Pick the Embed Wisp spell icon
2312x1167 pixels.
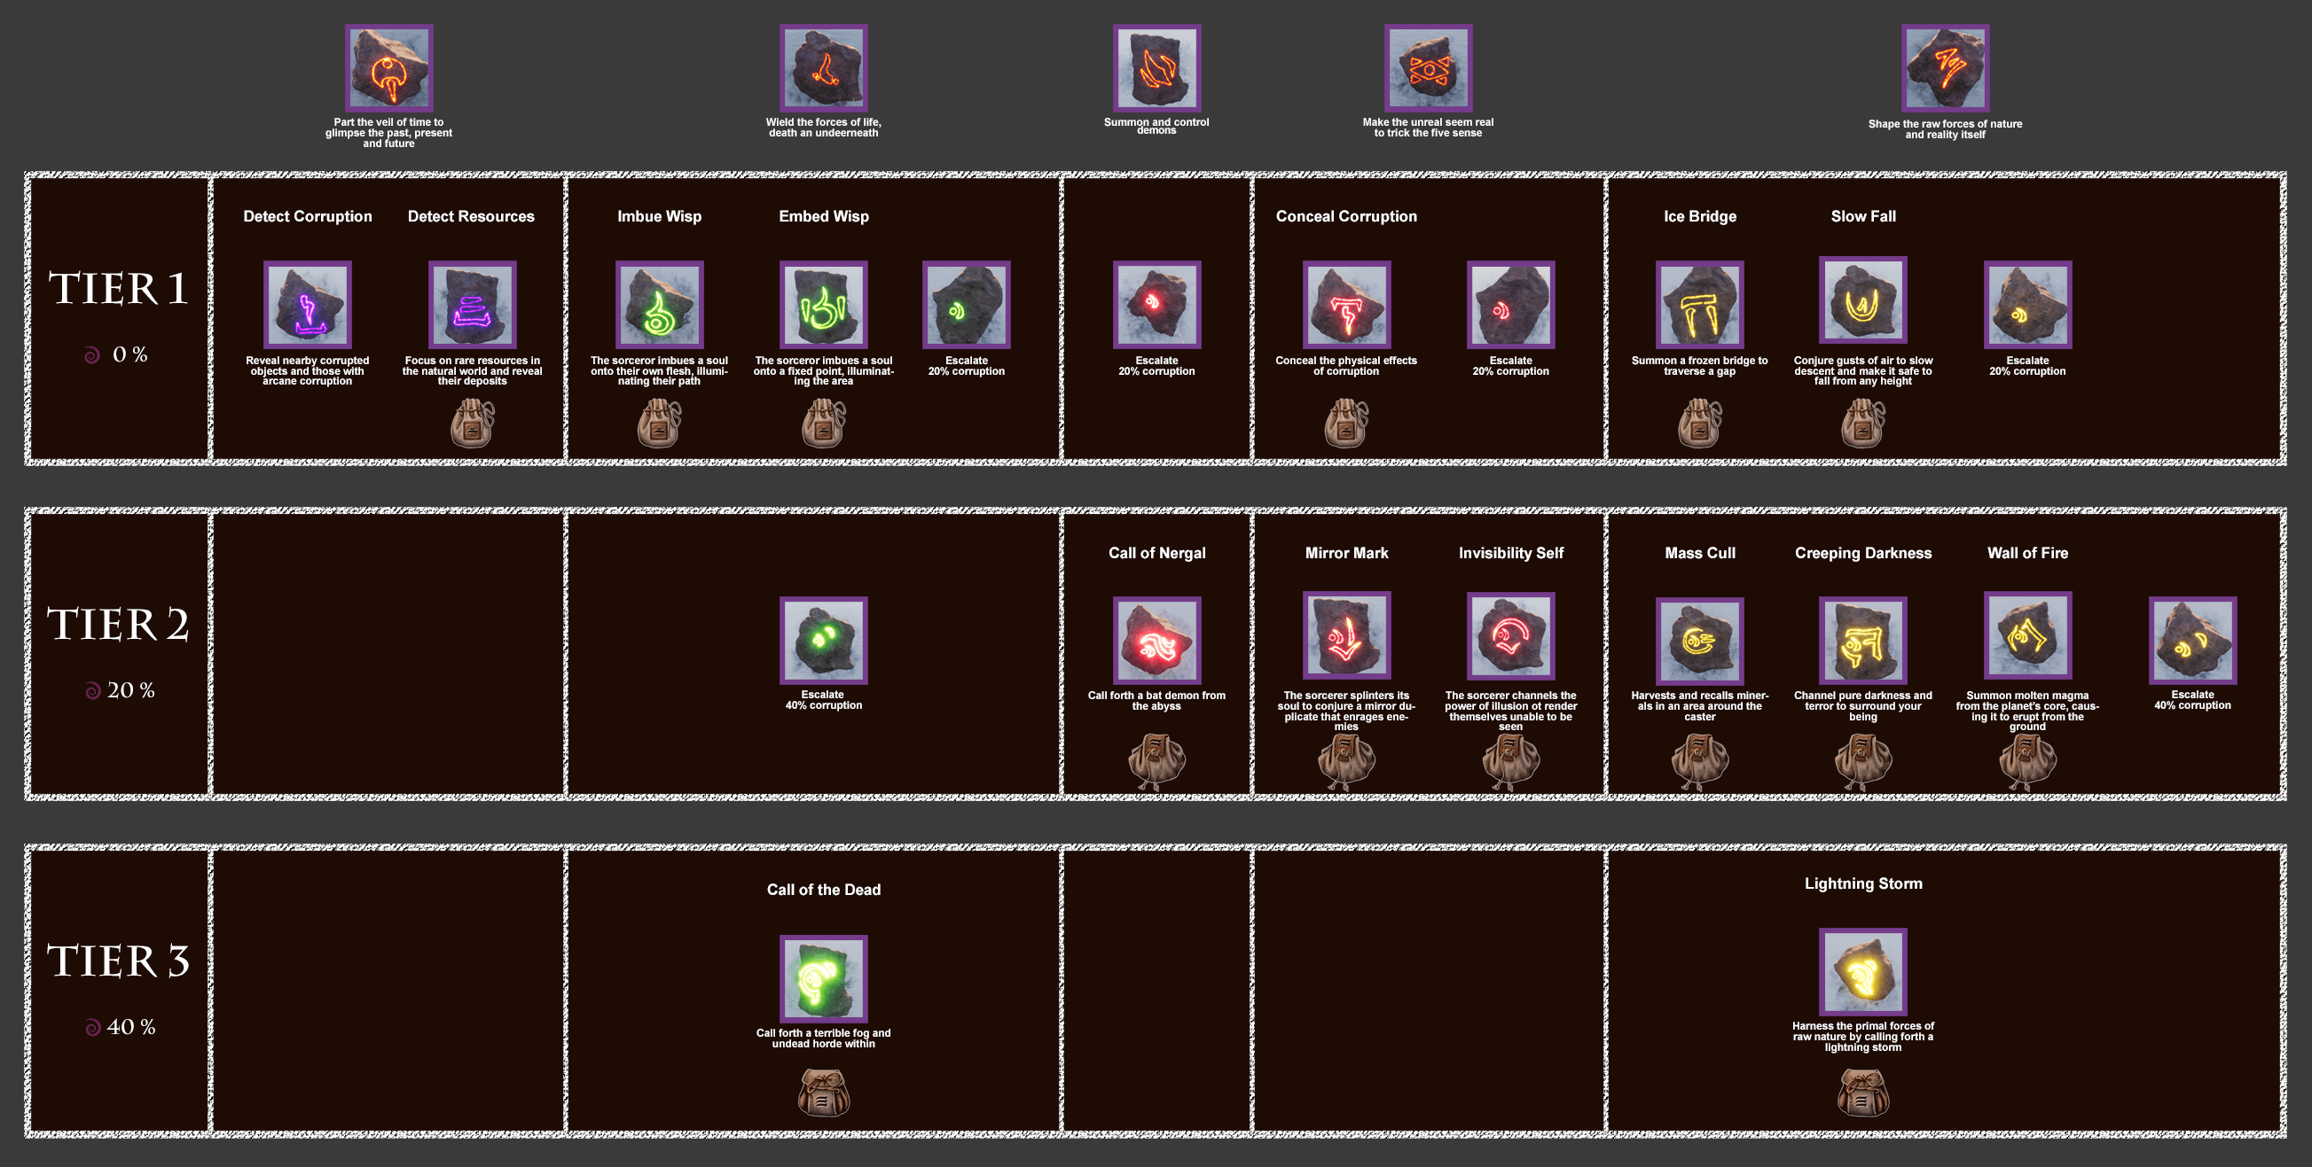pos(823,304)
